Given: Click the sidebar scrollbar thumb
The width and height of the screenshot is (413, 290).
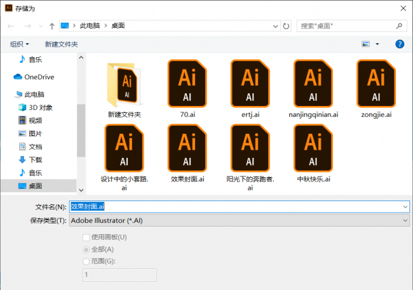Looking at the screenshot, I should tap(81, 130).
